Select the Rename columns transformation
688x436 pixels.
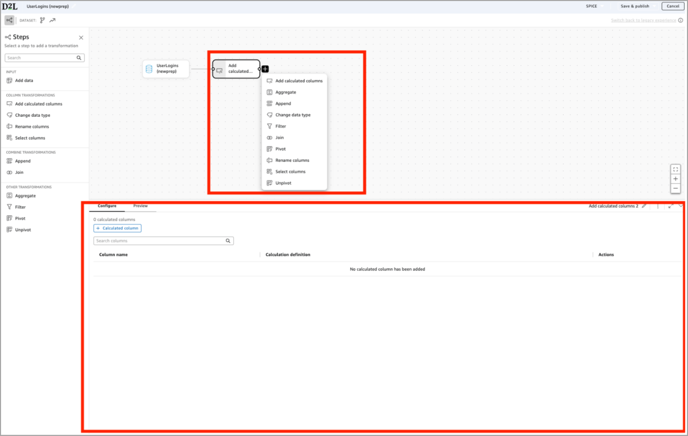click(x=33, y=126)
